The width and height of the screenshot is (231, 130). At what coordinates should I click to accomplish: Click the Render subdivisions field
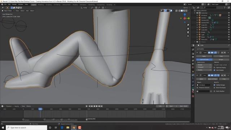tap(204, 65)
